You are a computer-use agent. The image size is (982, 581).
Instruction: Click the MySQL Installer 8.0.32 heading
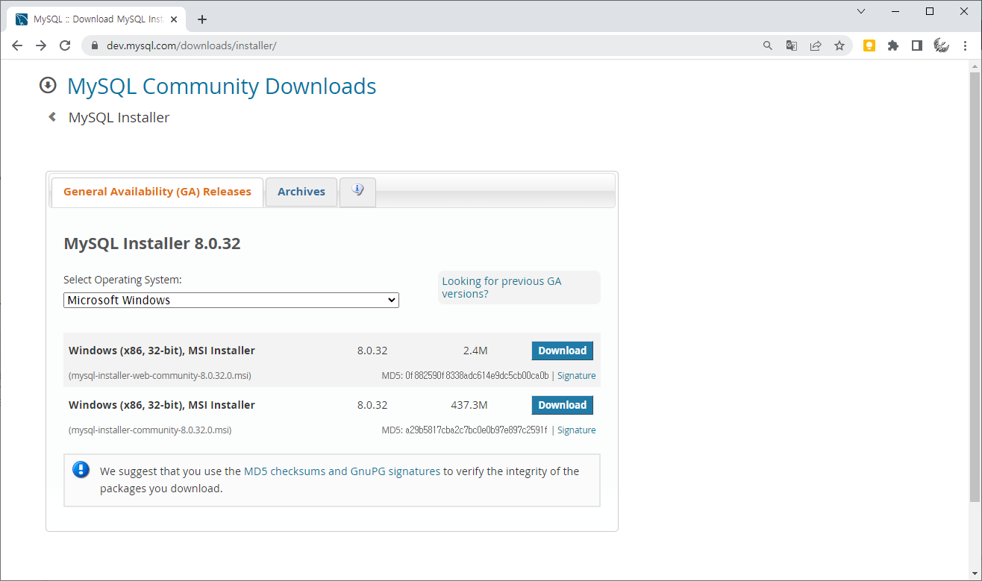point(152,243)
